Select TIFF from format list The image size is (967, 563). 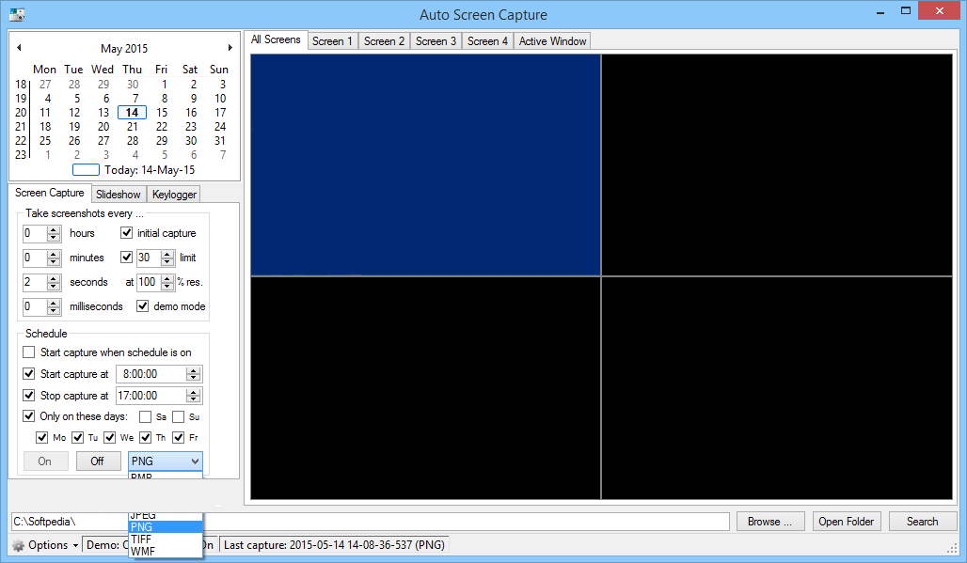[166, 539]
